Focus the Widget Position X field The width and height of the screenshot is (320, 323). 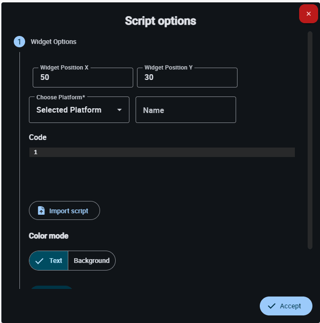(83, 78)
